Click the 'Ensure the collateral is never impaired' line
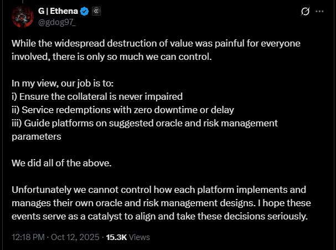This screenshot has height=250, width=336. point(97,96)
